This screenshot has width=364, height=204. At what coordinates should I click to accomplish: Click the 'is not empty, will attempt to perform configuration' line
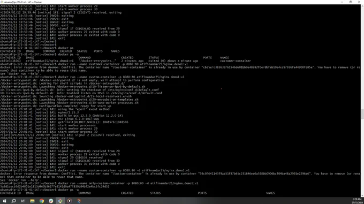pyautogui.click(x=82, y=80)
